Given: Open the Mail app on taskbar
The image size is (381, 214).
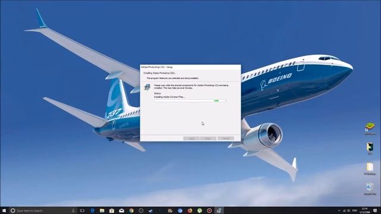Looking at the screenshot, I should (x=121, y=210).
